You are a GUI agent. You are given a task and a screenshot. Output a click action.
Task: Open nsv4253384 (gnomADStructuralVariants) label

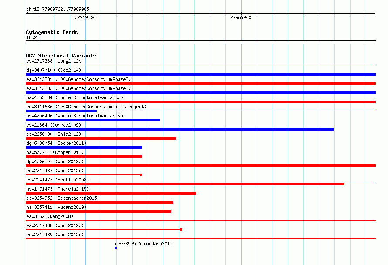coord(75,97)
